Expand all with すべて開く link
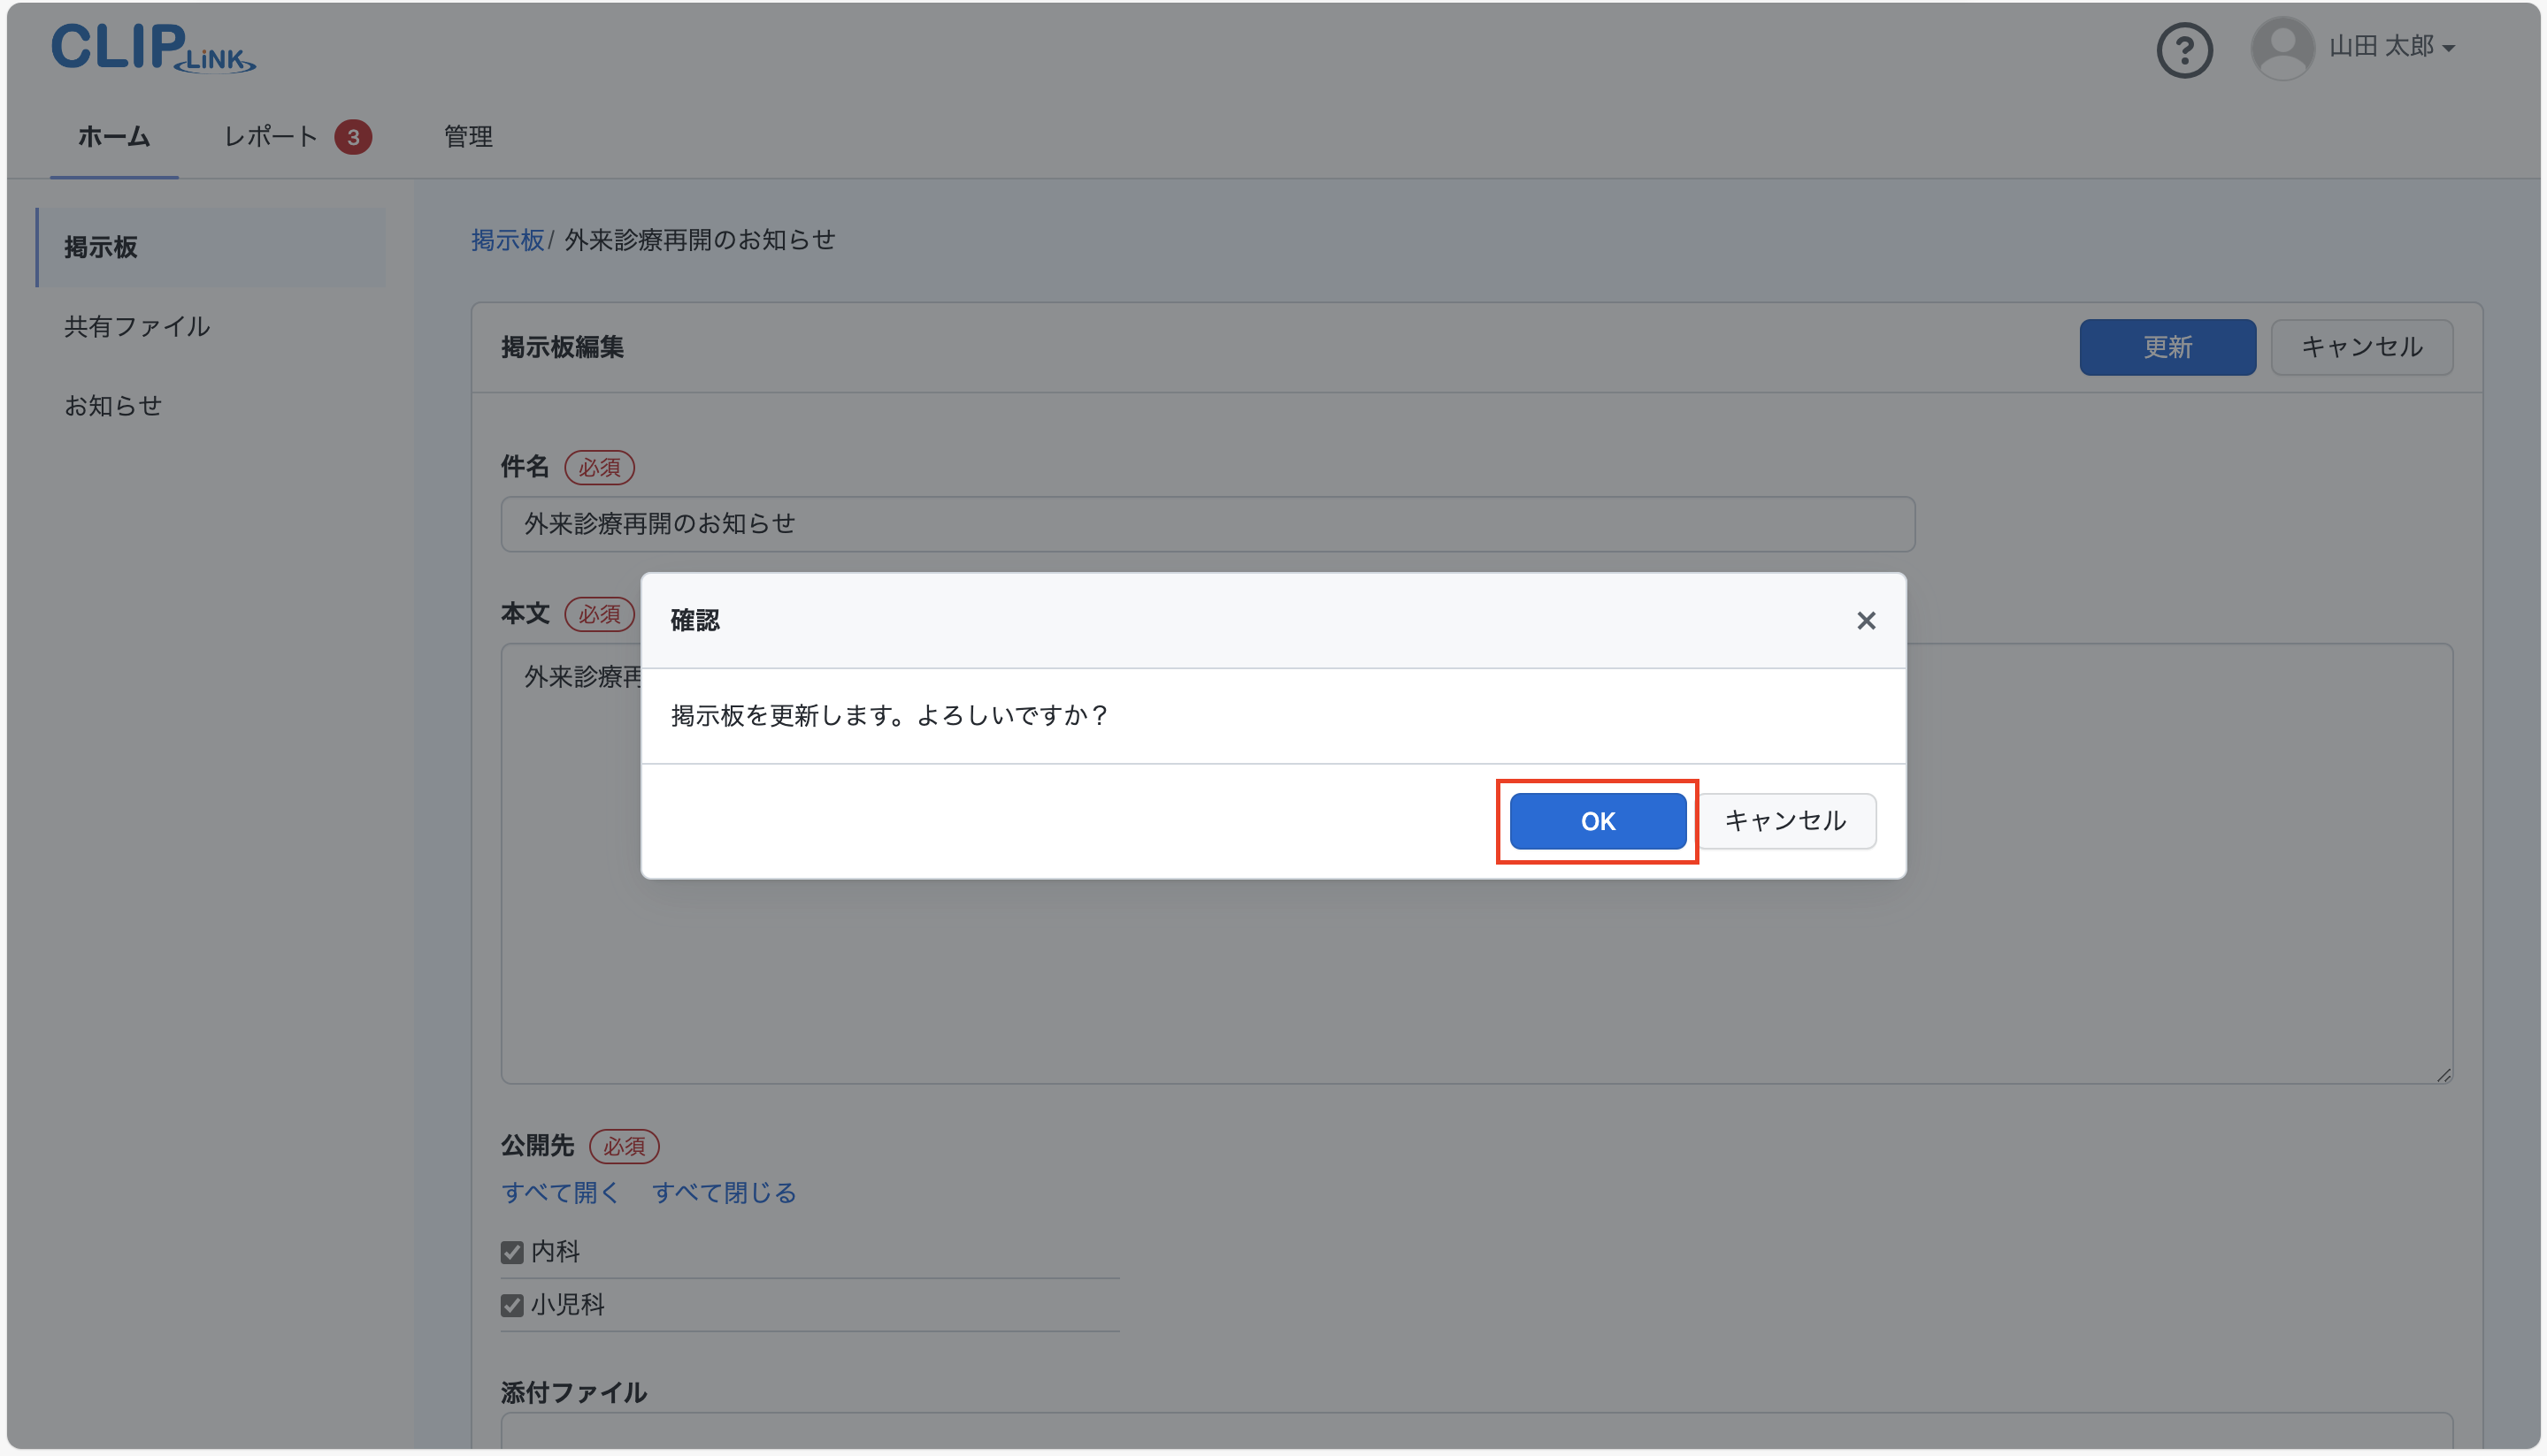 click(560, 1193)
